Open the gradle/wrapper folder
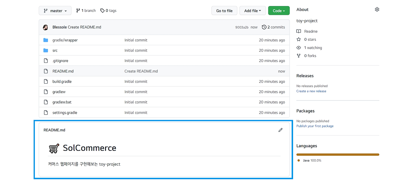The height and width of the screenshot is (181, 410). tap(65, 40)
